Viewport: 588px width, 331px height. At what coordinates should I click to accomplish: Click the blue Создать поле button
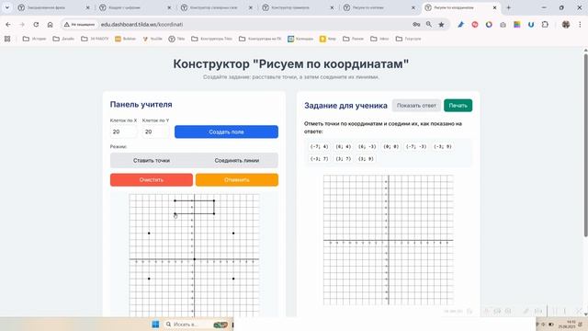coord(227,131)
